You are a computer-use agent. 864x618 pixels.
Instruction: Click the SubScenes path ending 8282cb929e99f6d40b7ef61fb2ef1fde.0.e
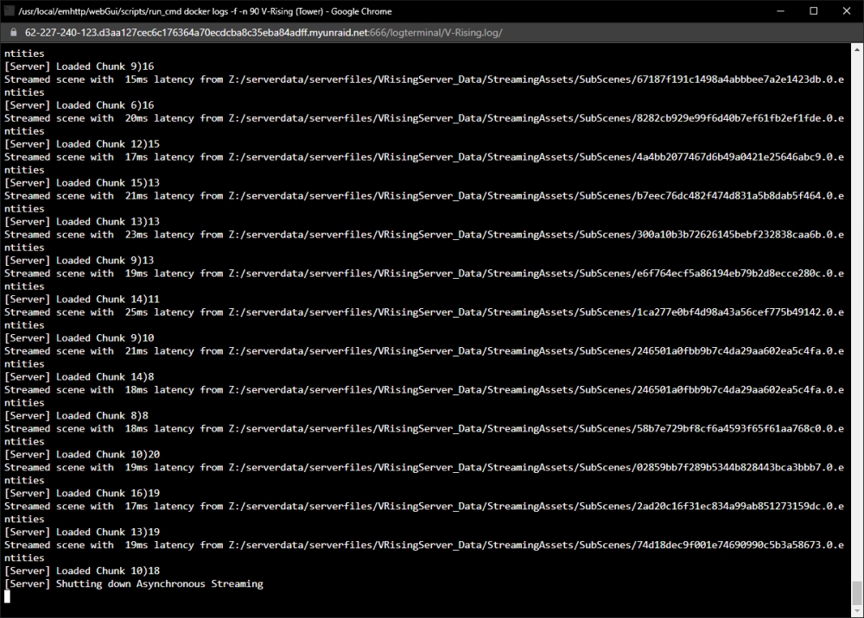pos(537,117)
